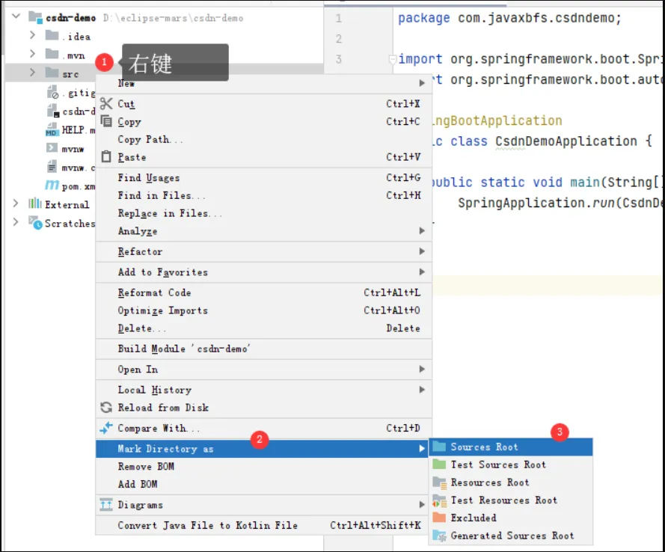The width and height of the screenshot is (665, 552).
Task: Select Test Sources Root option
Action: coord(511,464)
